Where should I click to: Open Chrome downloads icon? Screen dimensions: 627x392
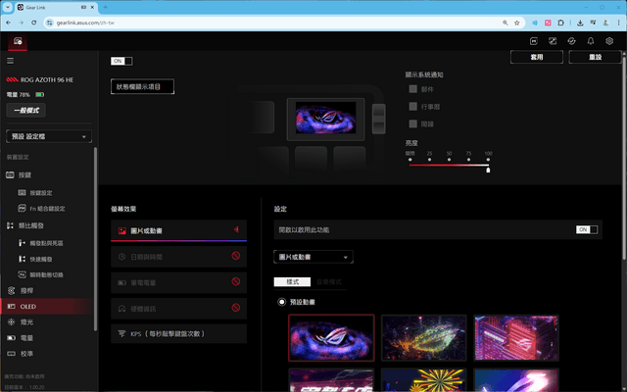(x=580, y=23)
